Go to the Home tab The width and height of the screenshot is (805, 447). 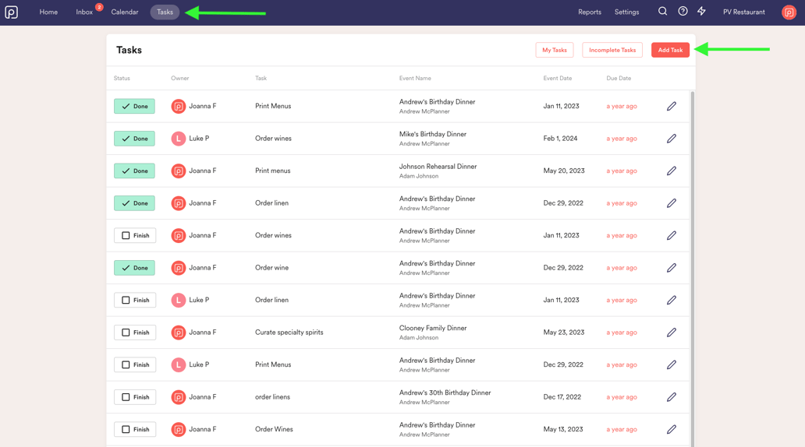(x=48, y=12)
